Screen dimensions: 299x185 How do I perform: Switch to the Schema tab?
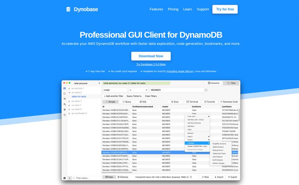[x=123, y=177]
